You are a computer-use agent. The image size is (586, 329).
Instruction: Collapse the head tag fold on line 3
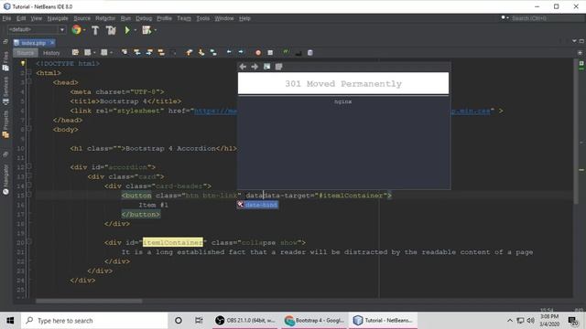click(29, 82)
